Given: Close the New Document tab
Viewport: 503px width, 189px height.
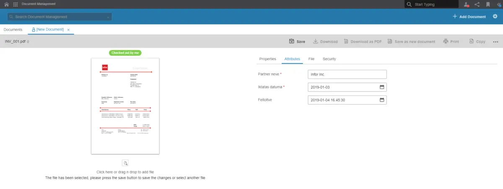Looking at the screenshot, I should [68, 30].
